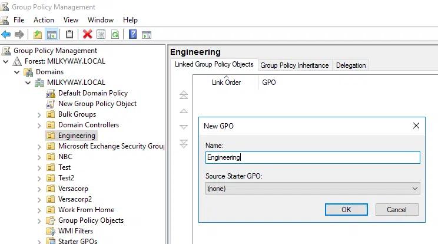This screenshot has height=244, width=438.
Task: Expand the NBC OU
Action: click(39, 157)
